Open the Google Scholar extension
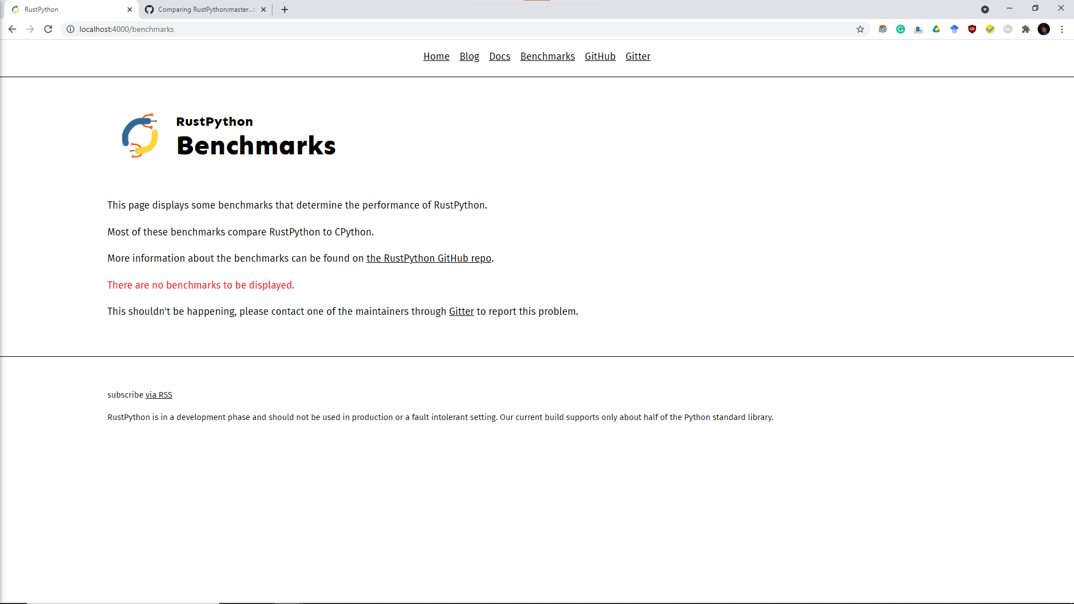The width and height of the screenshot is (1074, 604). [954, 29]
